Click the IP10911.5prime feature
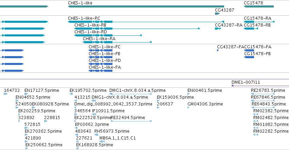 94,114
